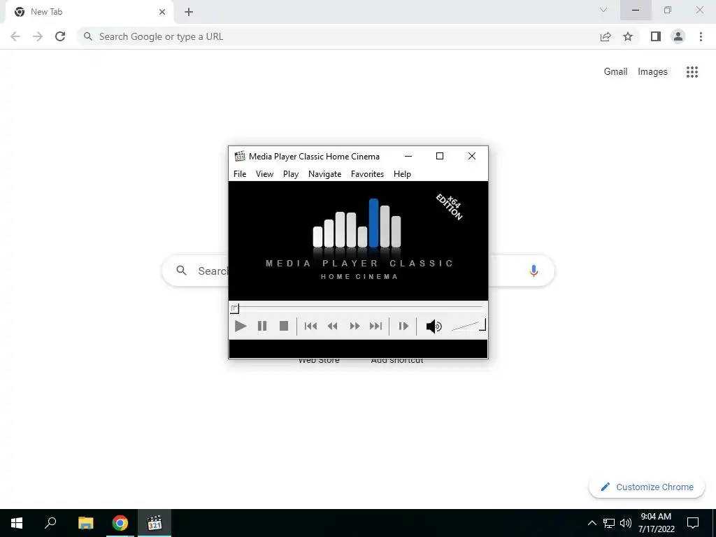Open the Help menu
716x537 pixels.
click(x=402, y=174)
